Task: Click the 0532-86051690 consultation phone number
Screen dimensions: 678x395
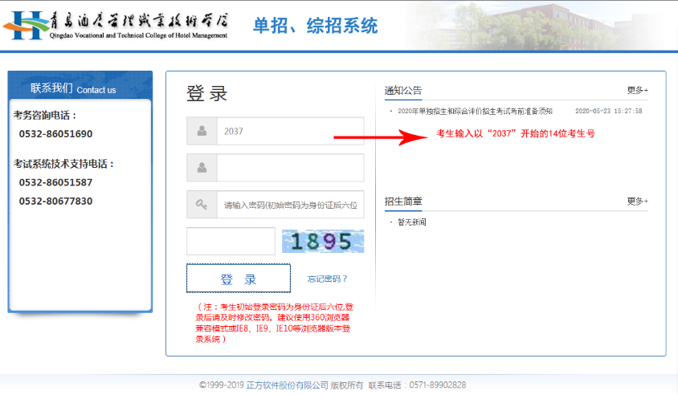Action: [55, 134]
